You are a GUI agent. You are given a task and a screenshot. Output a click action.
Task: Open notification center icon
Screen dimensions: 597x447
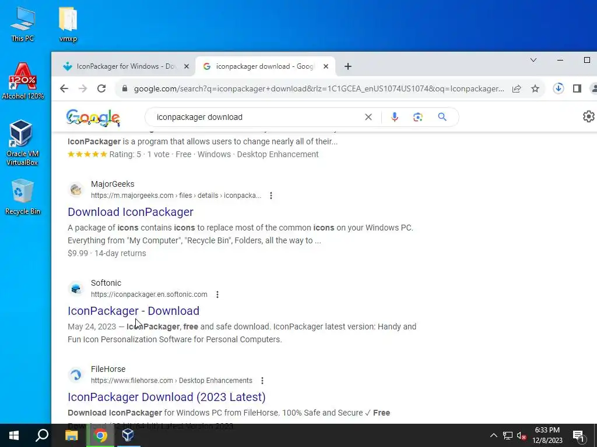578,435
